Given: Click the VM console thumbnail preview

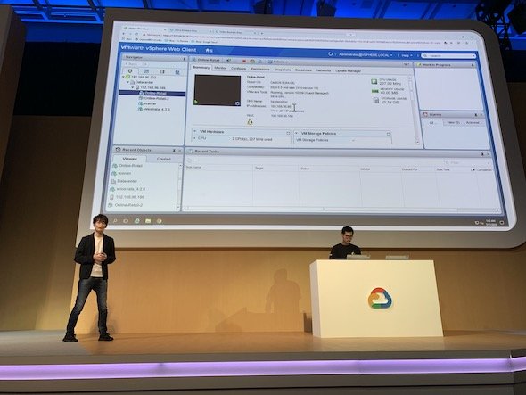Looking at the screenshot, I should [x=218, y=90].
